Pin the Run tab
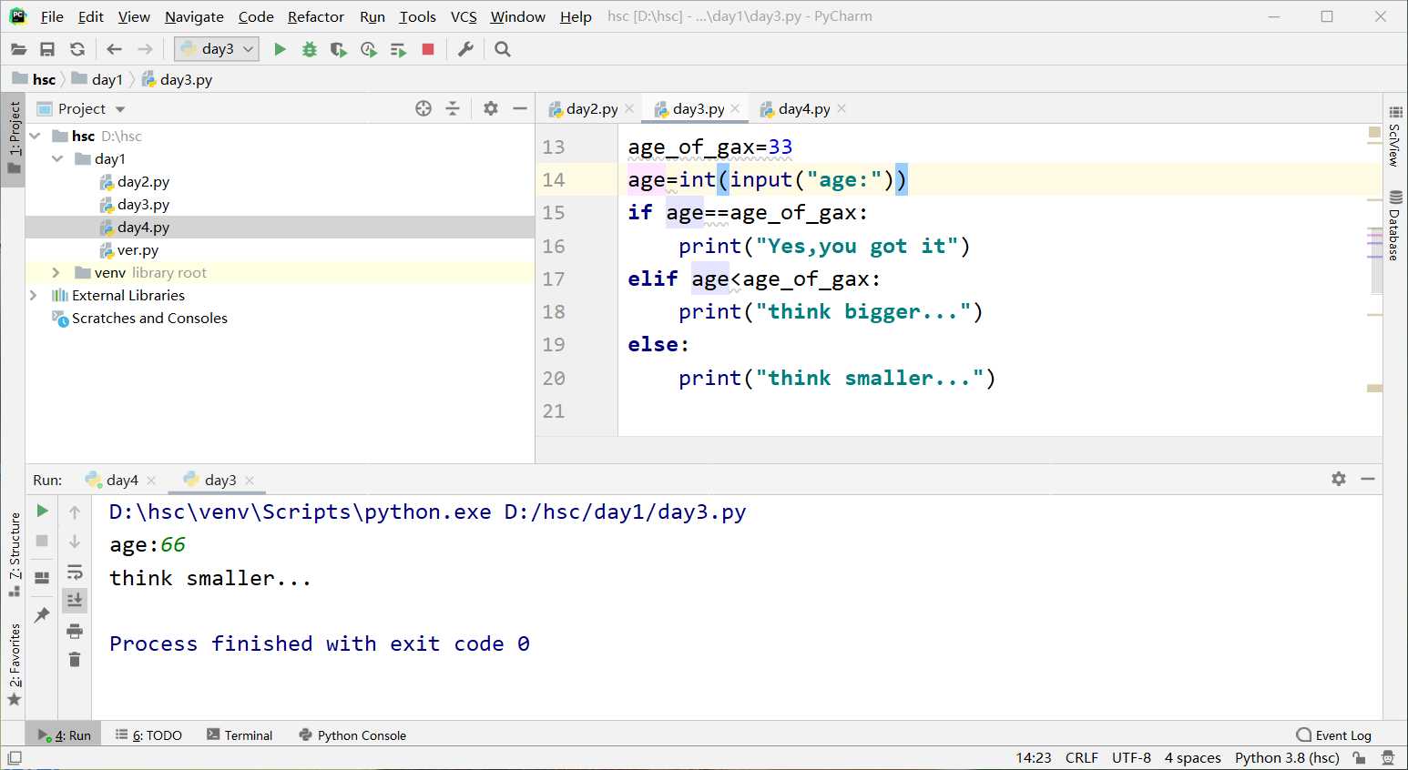Viewport: 1408px width, 770px height. tap(42, 615)
